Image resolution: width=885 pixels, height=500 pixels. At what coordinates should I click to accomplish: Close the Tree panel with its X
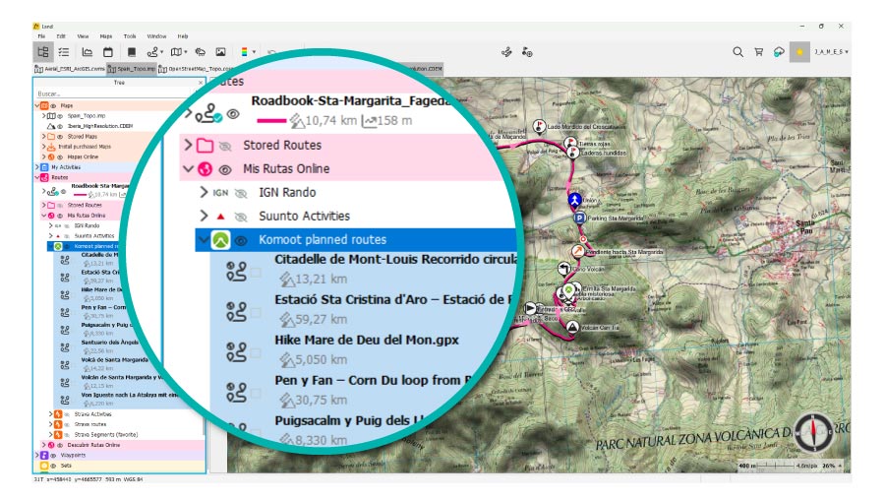[x=200, y=83]
